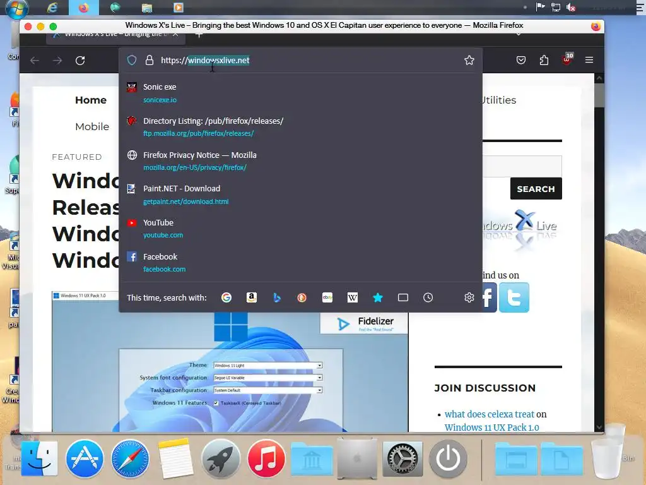Click the Fidelizer advertisement banner

[x=364, y=323]
